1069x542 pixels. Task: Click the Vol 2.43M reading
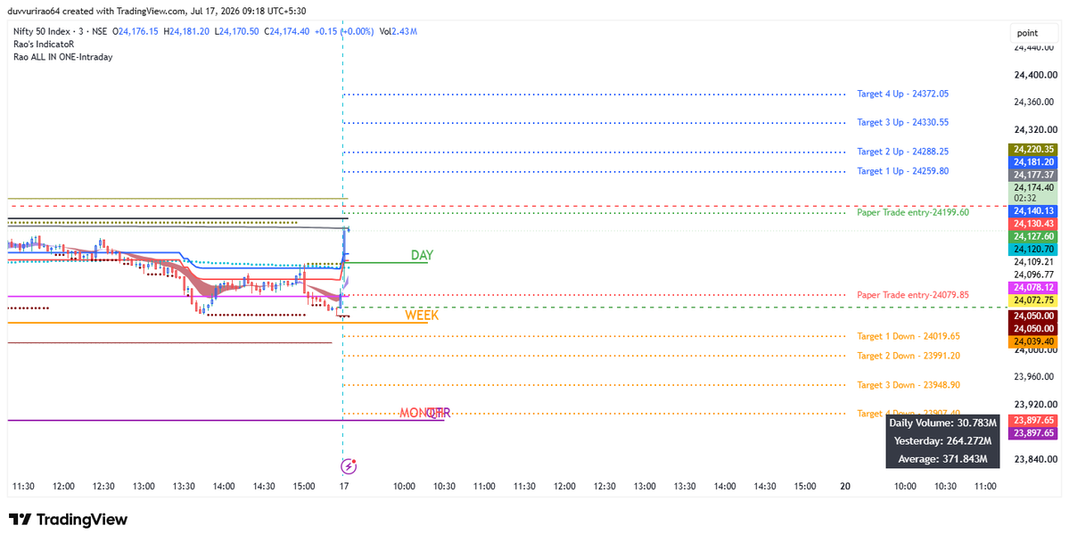[x=399, y=31]
